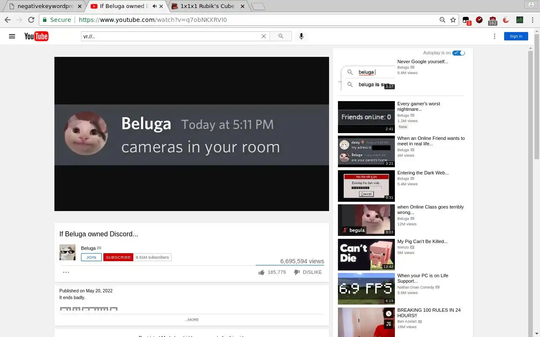The width and height of the screenshot is (540, 337).
Task: Click Wenzo channel name
Action: (x=403, y=247)
